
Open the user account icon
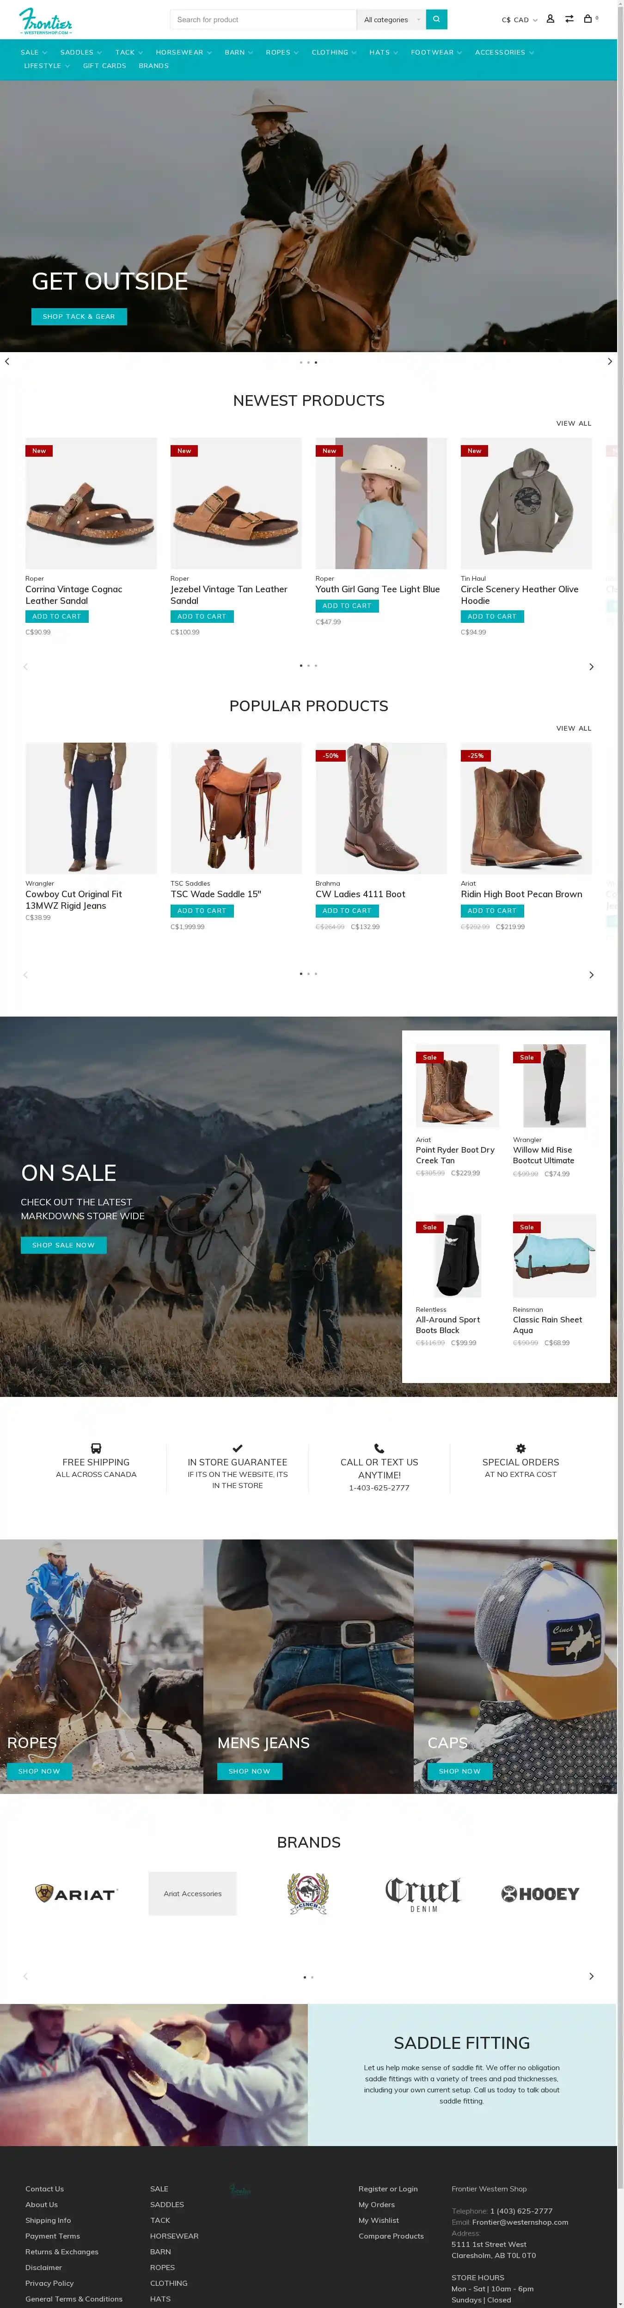[550, 19]
